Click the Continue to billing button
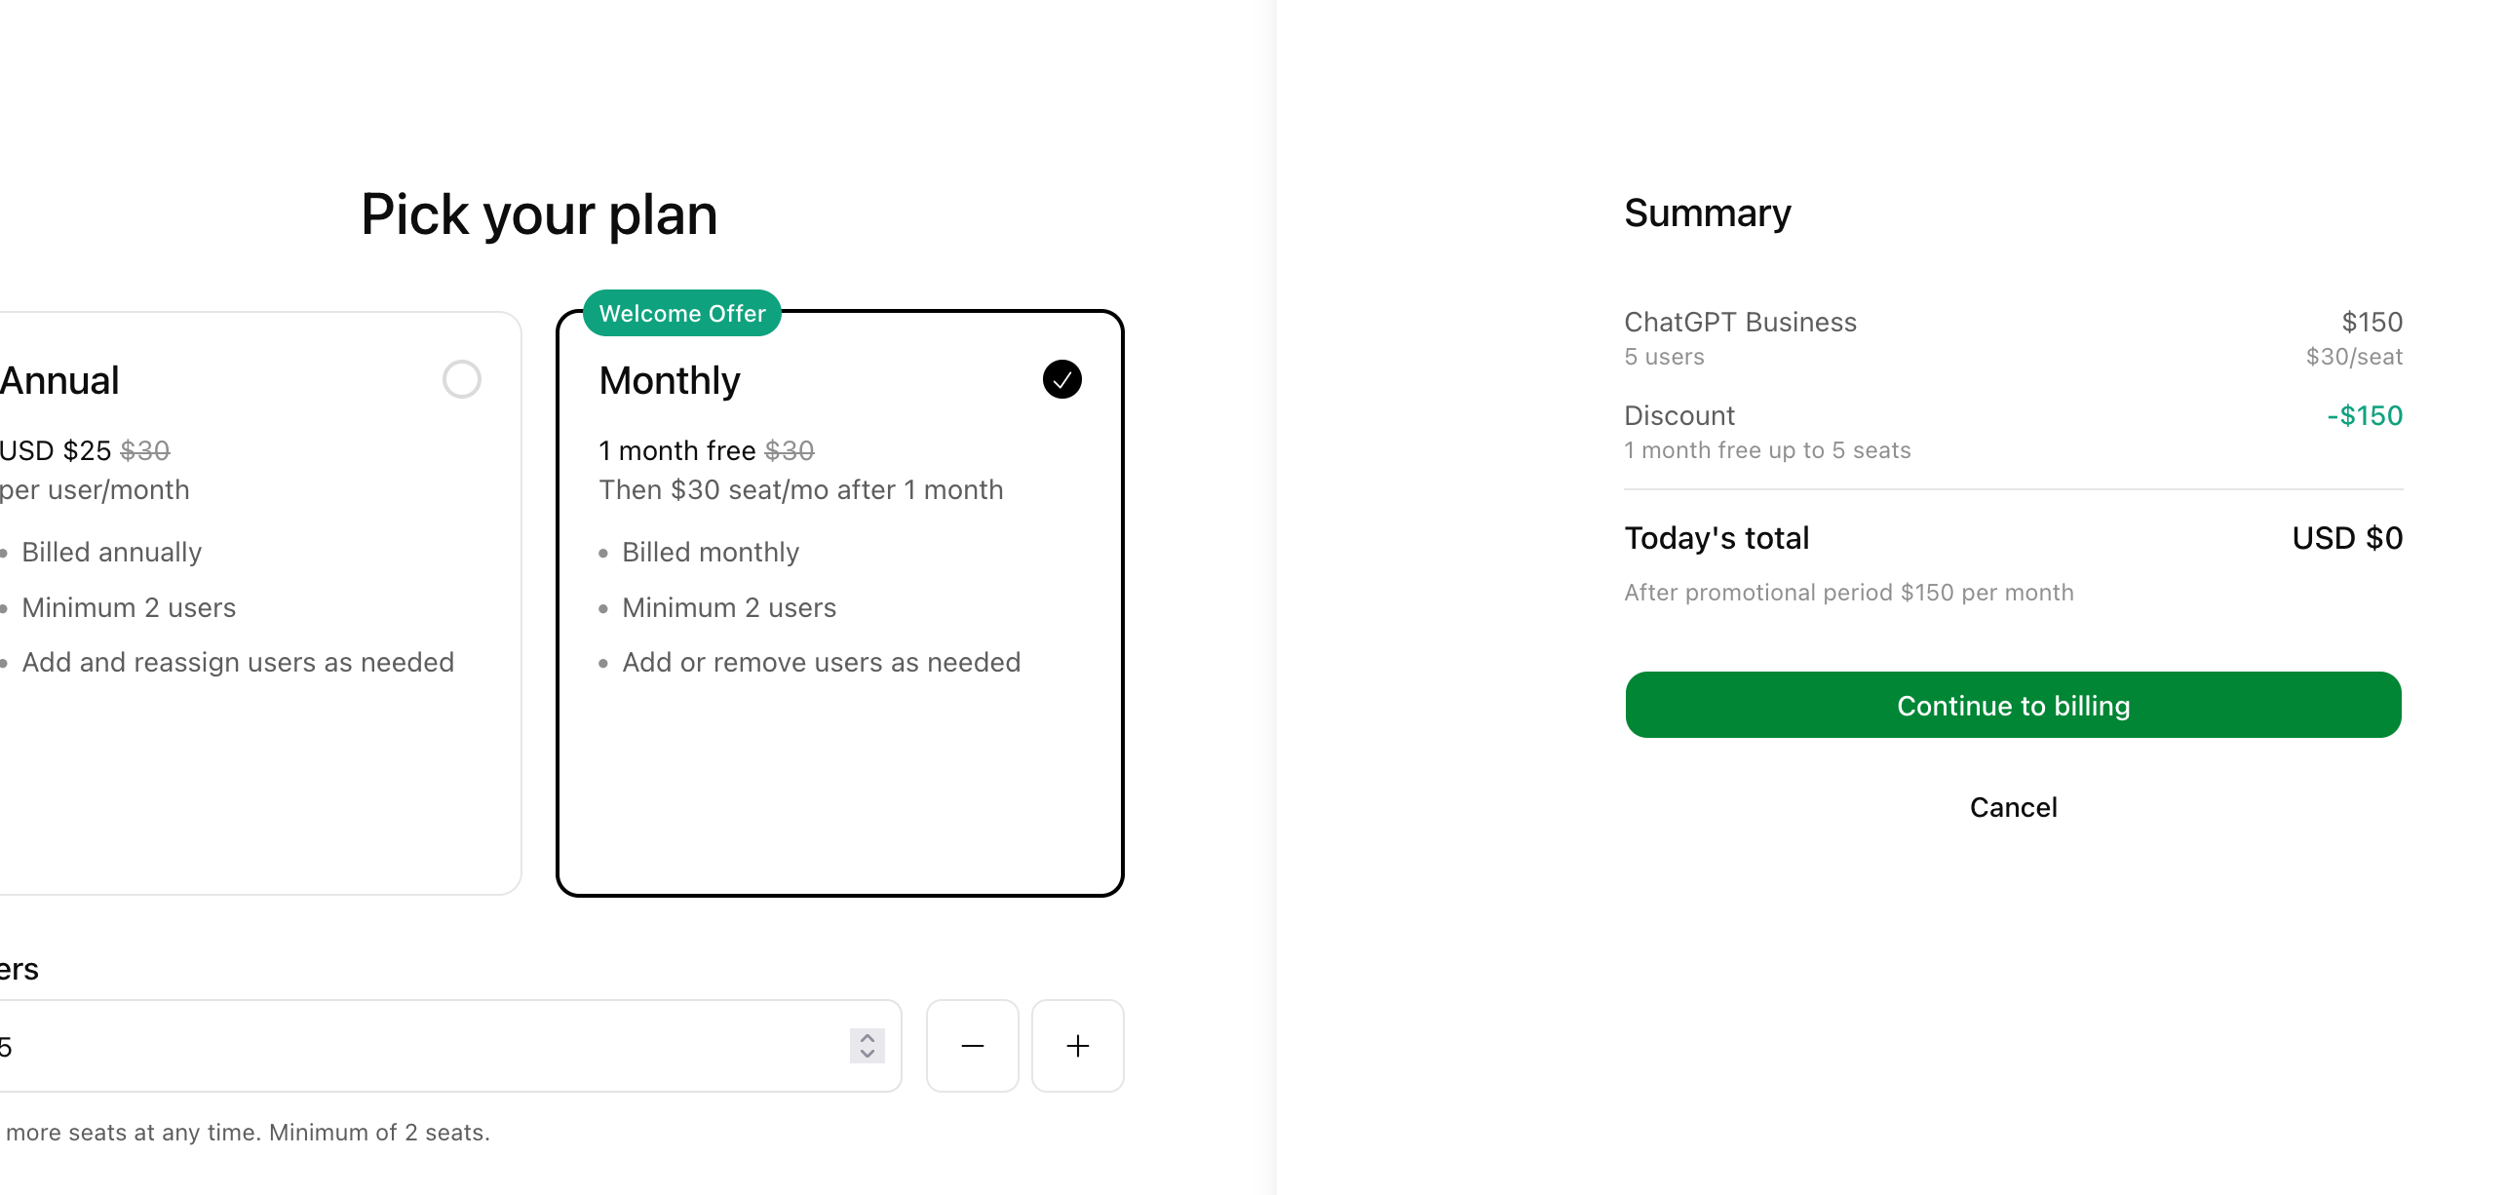2507x1195 pixels. (x=2013, y=705)
